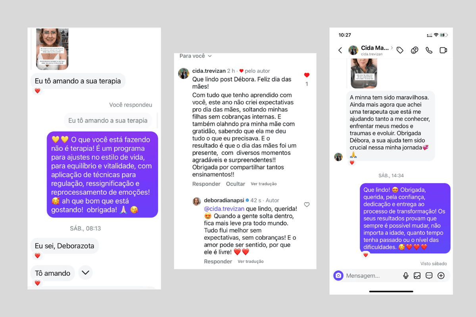Open Cida Ma... profile chevron in header
476x317 pixels.
click(x=392, y=48)
